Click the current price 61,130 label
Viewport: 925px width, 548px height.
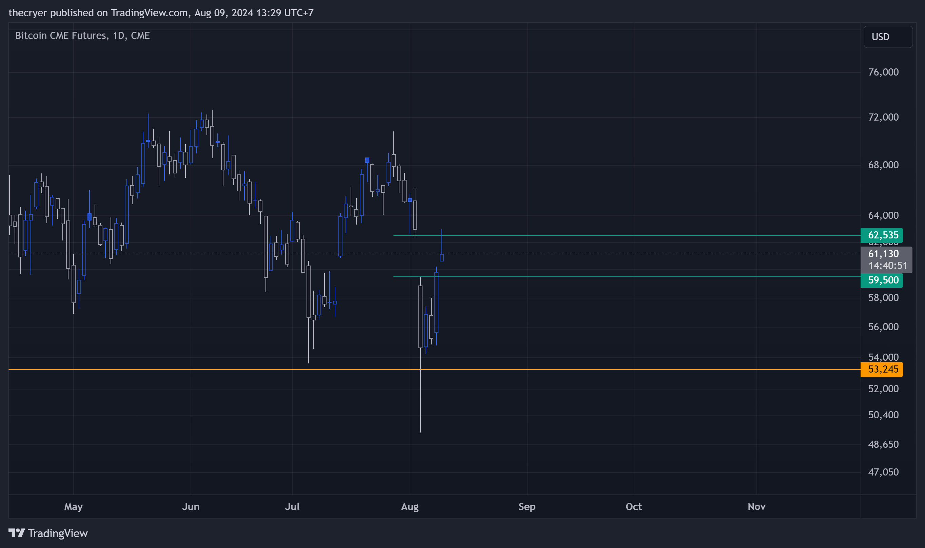(883, 254)
